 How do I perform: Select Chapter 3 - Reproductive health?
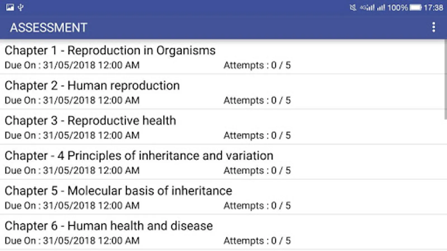pyautogui.click(x=90, y=121)
